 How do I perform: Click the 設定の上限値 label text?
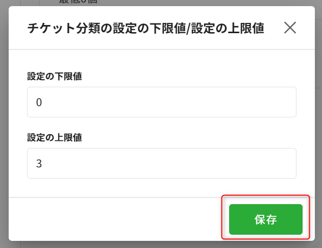tap(55, 138)
